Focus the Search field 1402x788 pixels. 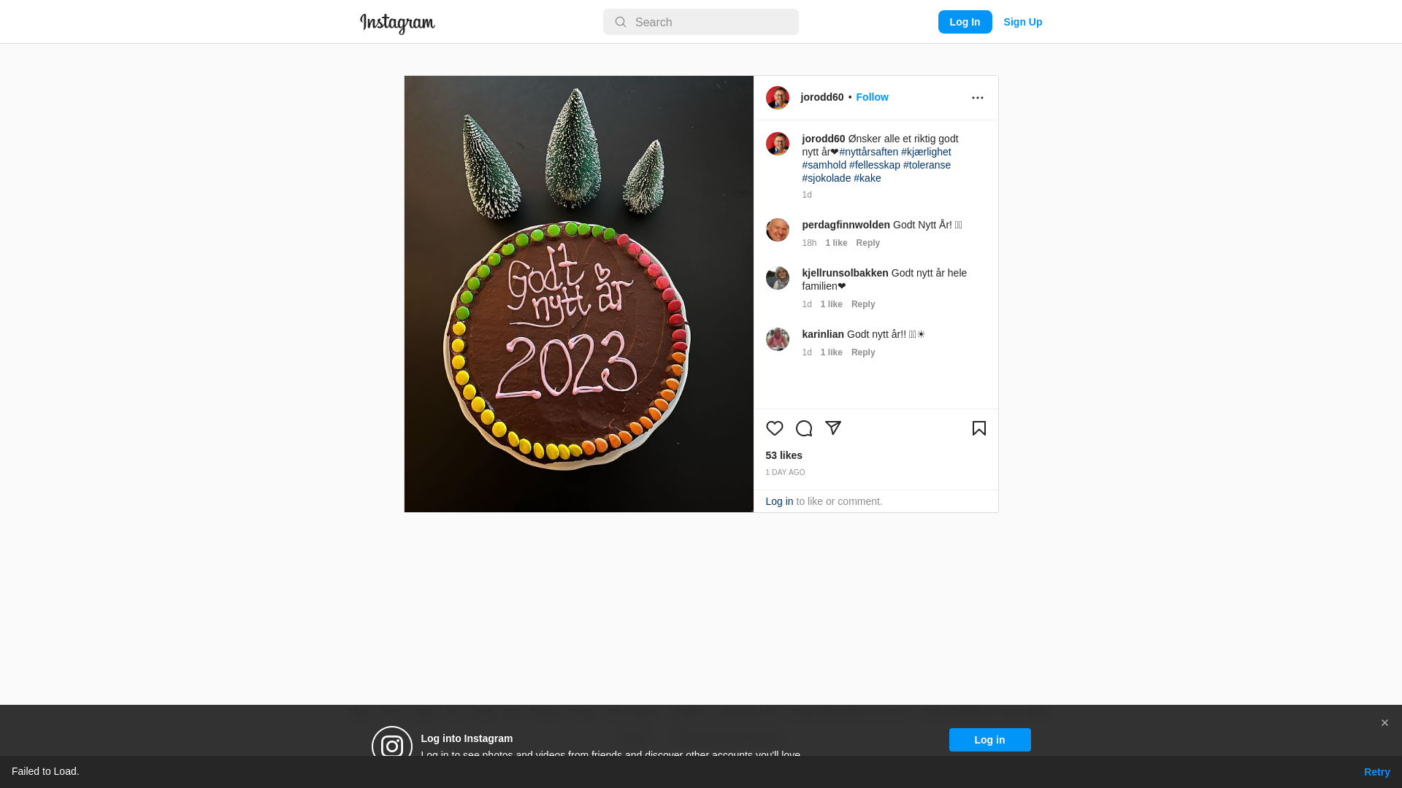[x=700, y=22]
